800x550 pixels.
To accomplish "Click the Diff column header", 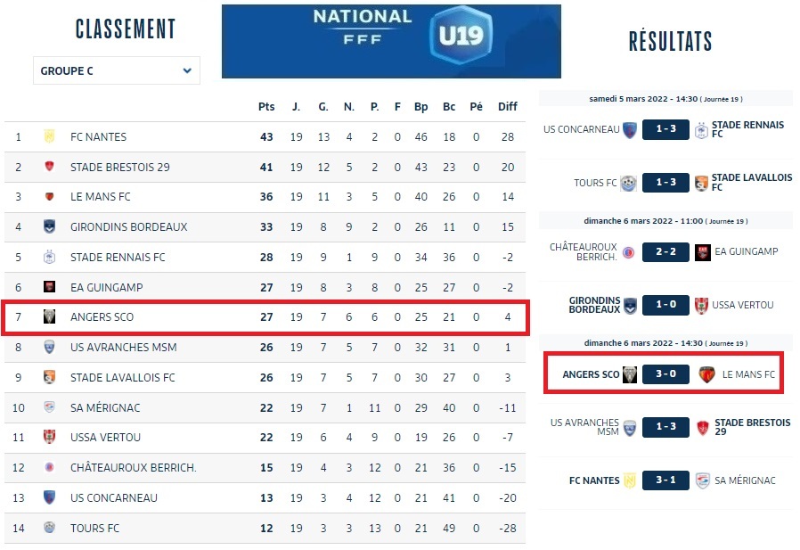I will pos(508,107).
